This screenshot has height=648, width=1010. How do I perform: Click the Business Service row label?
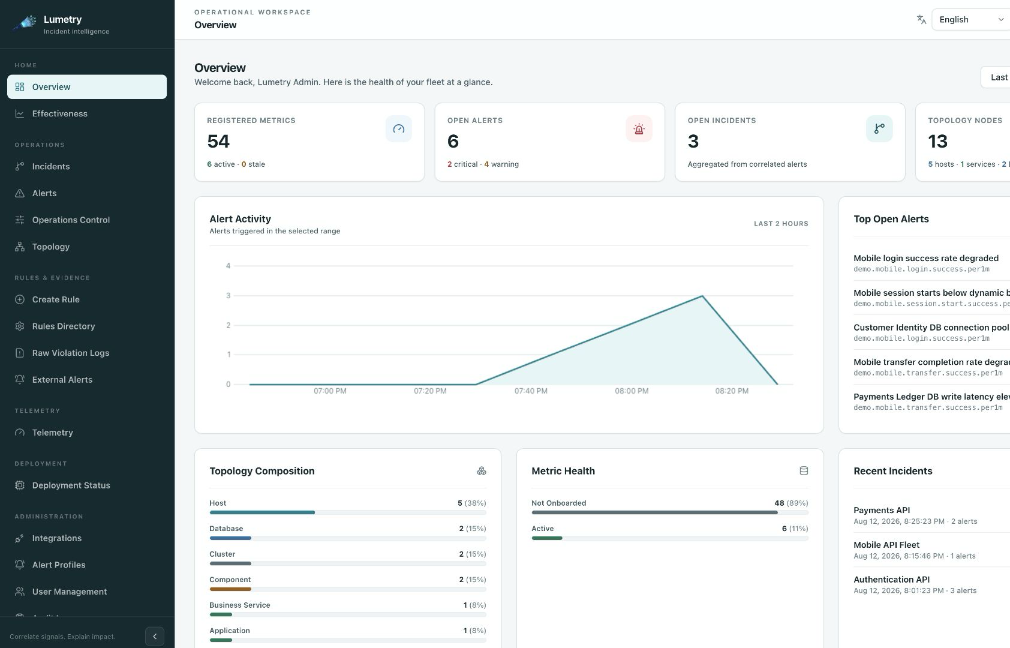click(x=240, y=605)
